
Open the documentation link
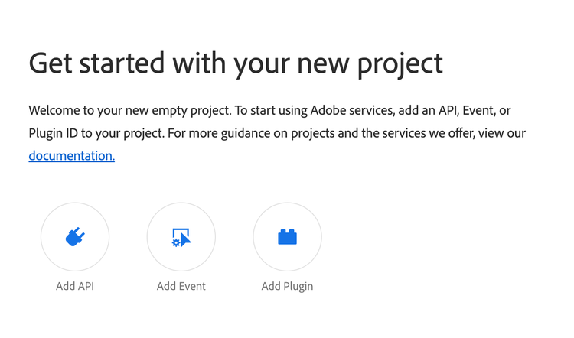[72, 156]
